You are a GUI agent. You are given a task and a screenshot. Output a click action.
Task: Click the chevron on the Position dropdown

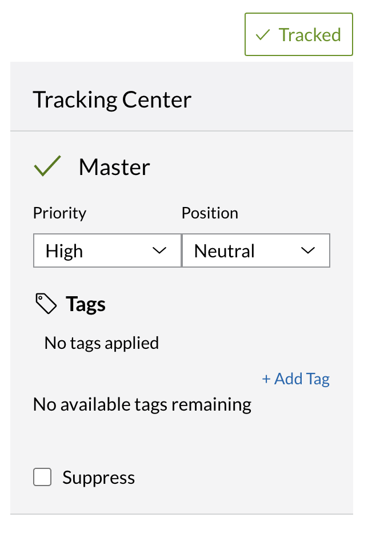(308, 250)
